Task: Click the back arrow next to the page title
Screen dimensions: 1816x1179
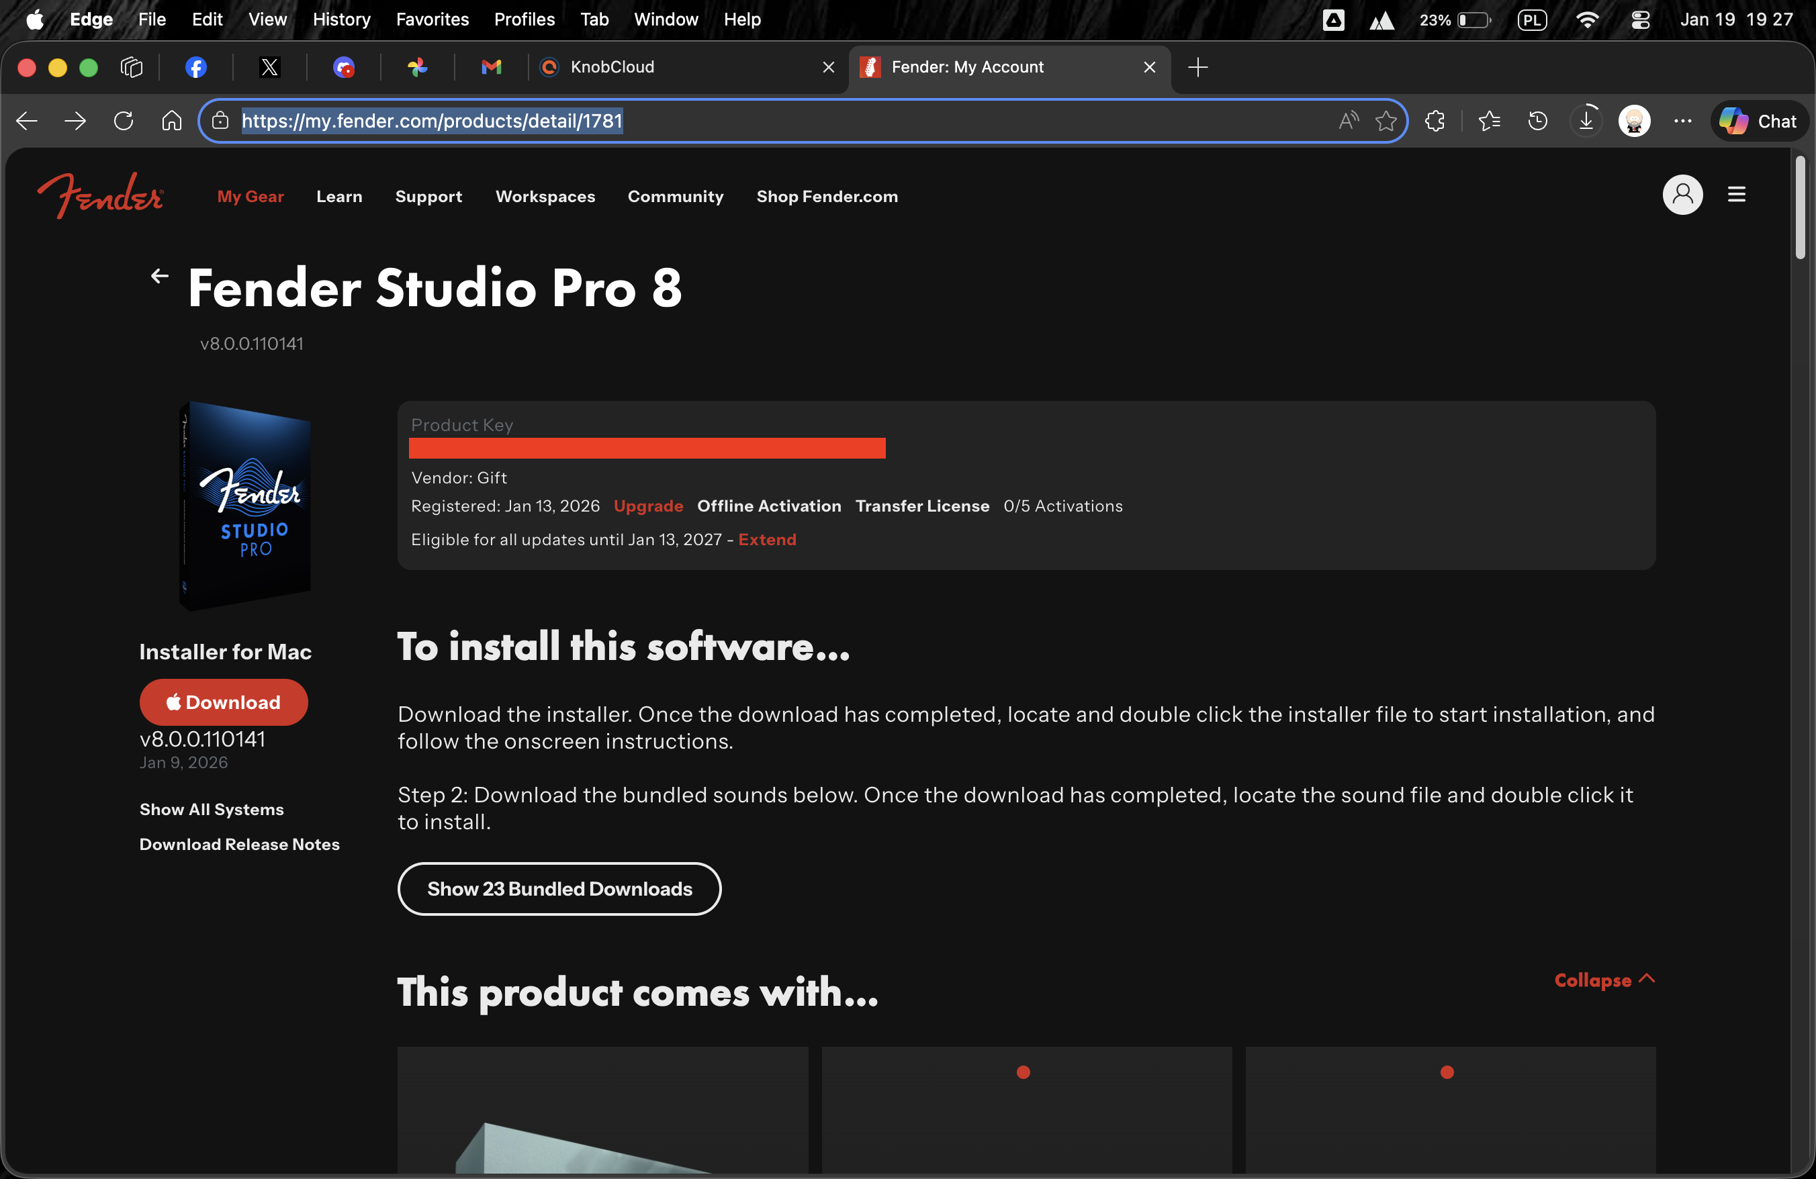Action: [158, 275]
